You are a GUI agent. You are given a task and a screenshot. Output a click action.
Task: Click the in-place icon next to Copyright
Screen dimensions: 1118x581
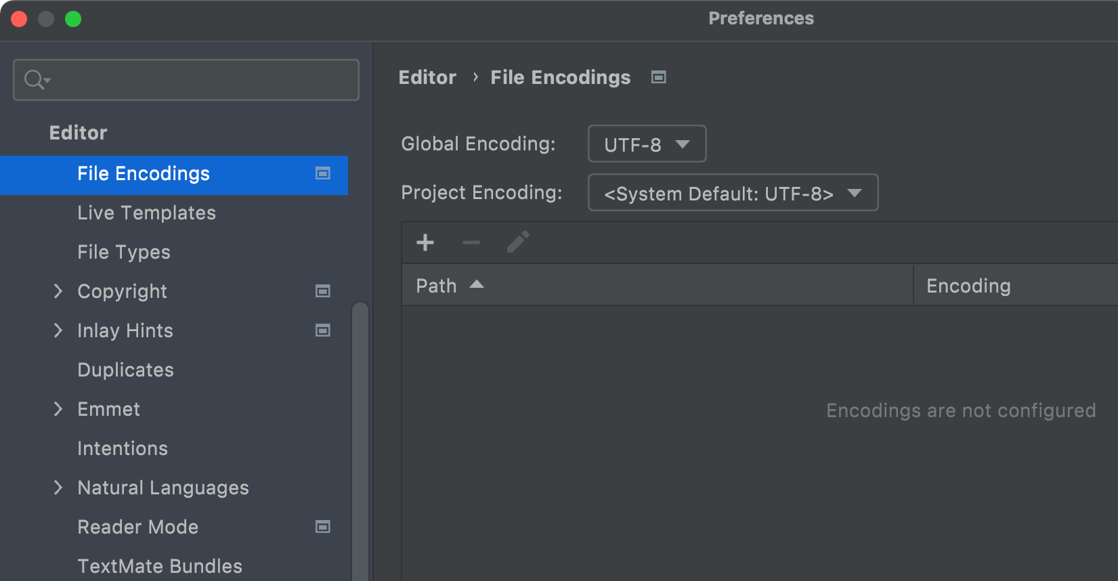pyautogui.click(x=323, y=291)
